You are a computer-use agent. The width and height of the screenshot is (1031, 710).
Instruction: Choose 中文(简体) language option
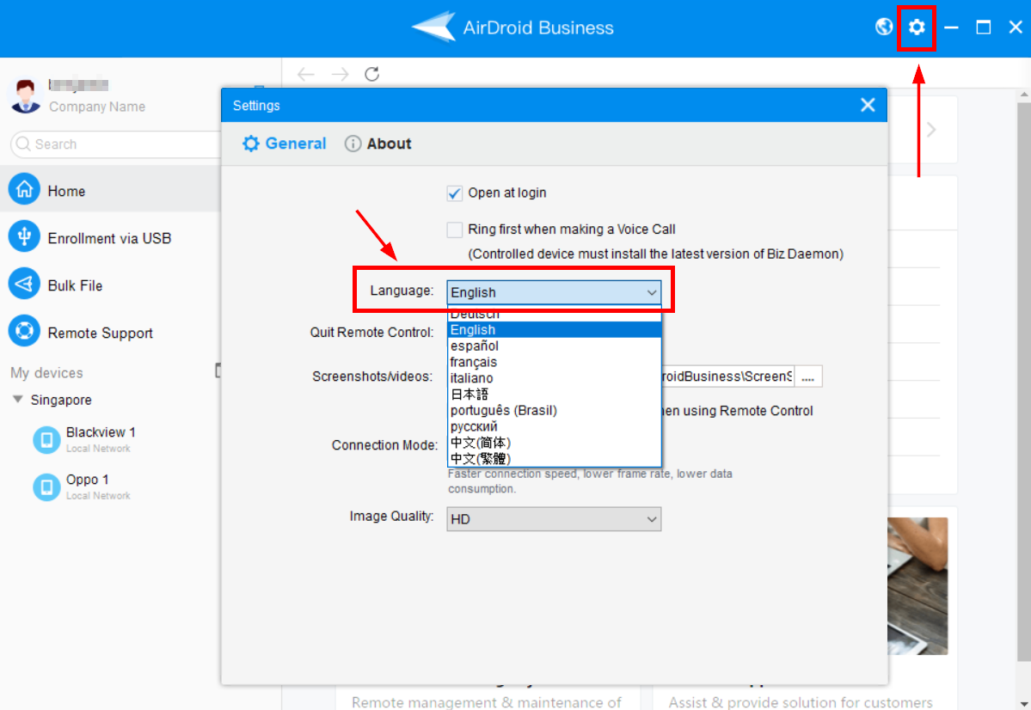pos(554,443)
